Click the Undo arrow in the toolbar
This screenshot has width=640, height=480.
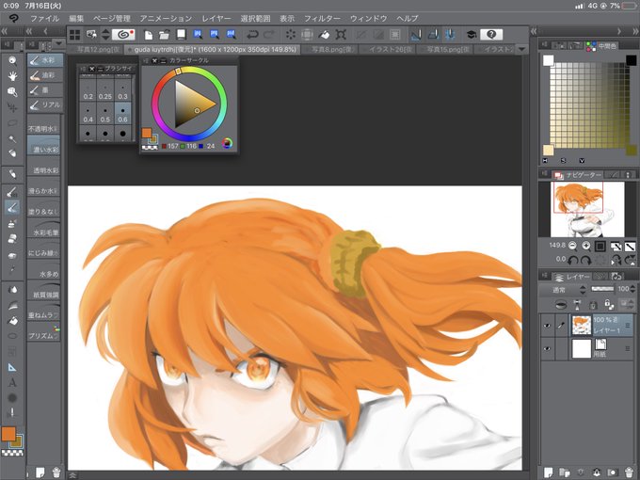252,35
